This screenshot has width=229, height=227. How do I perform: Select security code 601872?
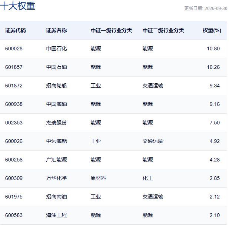click(x=14, y=86)
